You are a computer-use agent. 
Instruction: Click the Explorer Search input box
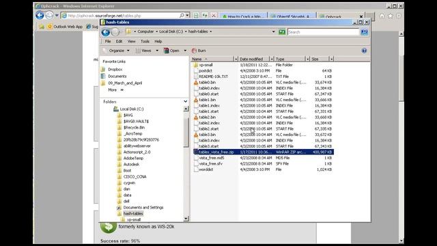pyautogui.click(x=323, y=32)
